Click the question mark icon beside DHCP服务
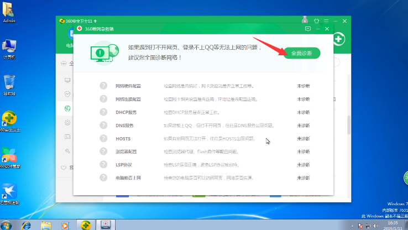Image resolution: width=408 pixels, height=230 pixels. click(x=103, y=112)
